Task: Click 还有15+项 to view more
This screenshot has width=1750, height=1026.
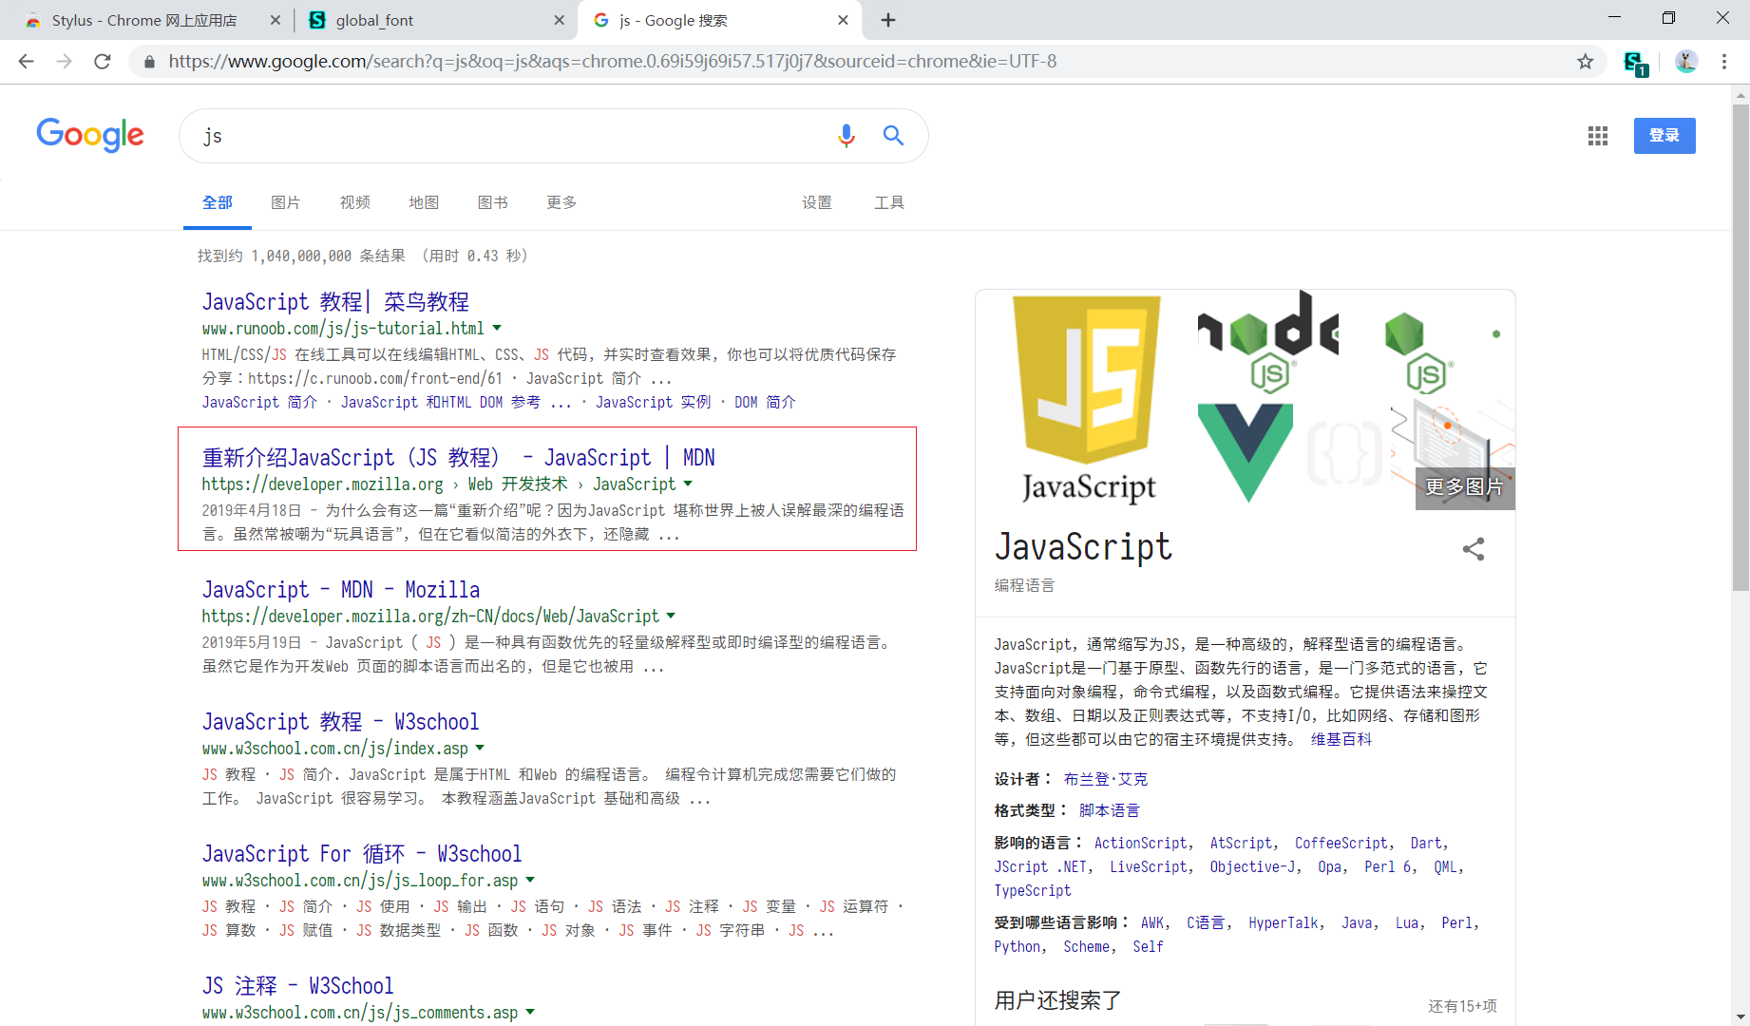Action: point(1462,1006)
